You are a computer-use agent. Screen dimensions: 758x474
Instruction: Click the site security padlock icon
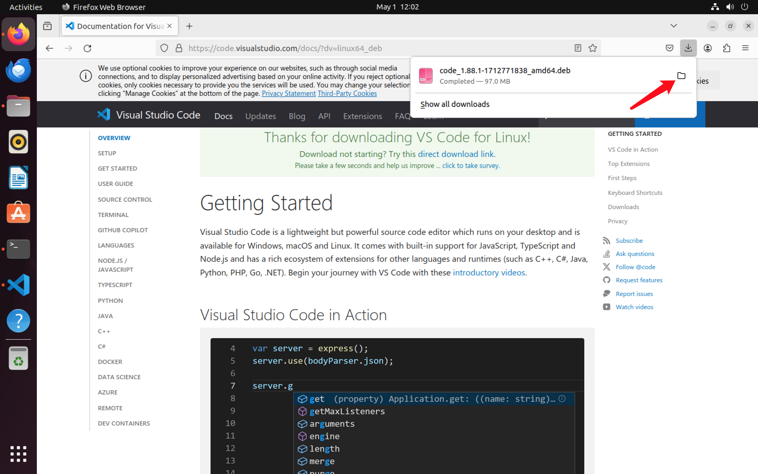click(179, 48)
